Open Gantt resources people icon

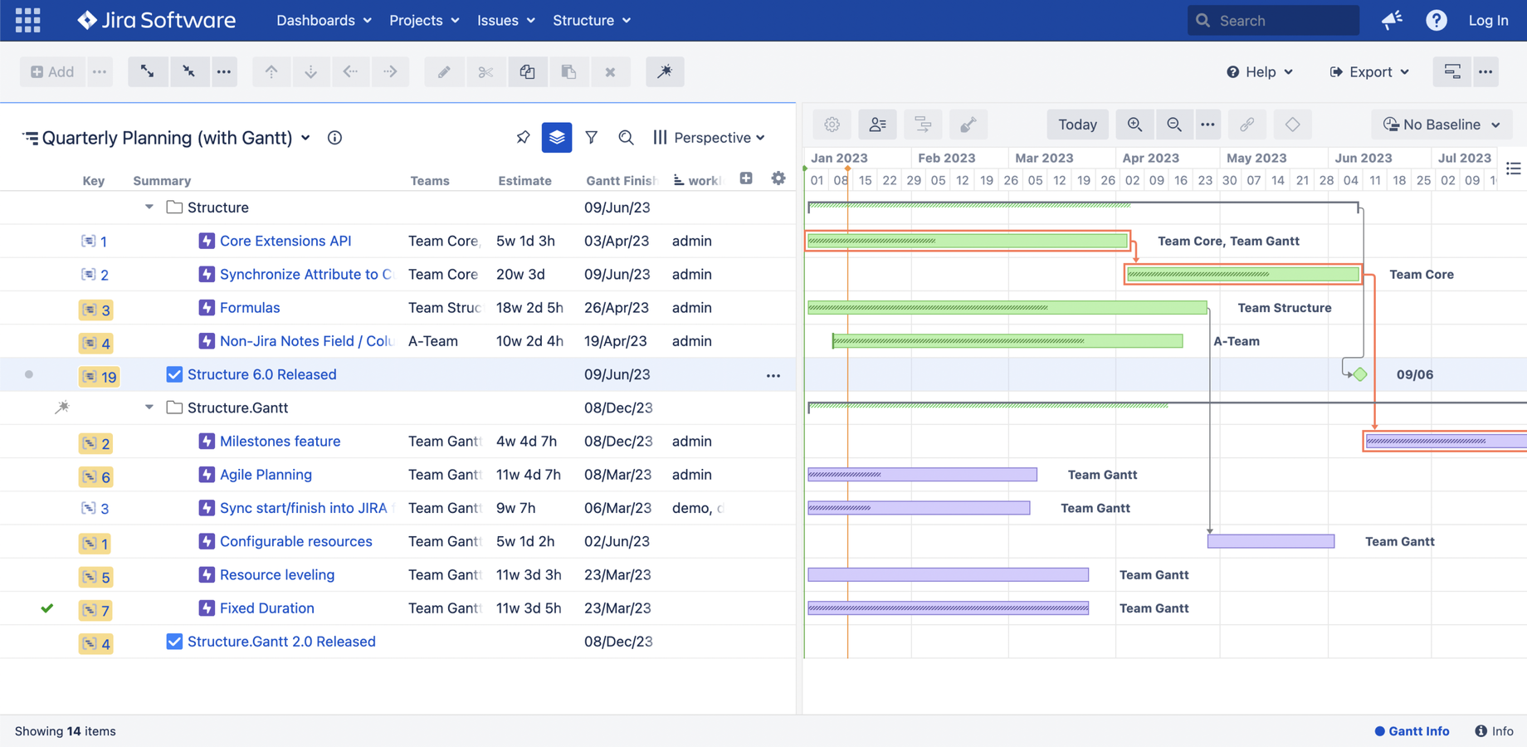click(x=877, y=124)
